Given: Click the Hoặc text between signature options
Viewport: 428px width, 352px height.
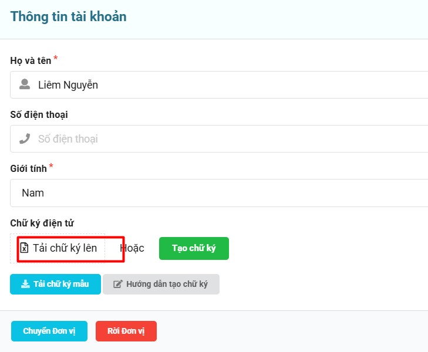Looking at the screenshot, I should click(x=133, y=248).
